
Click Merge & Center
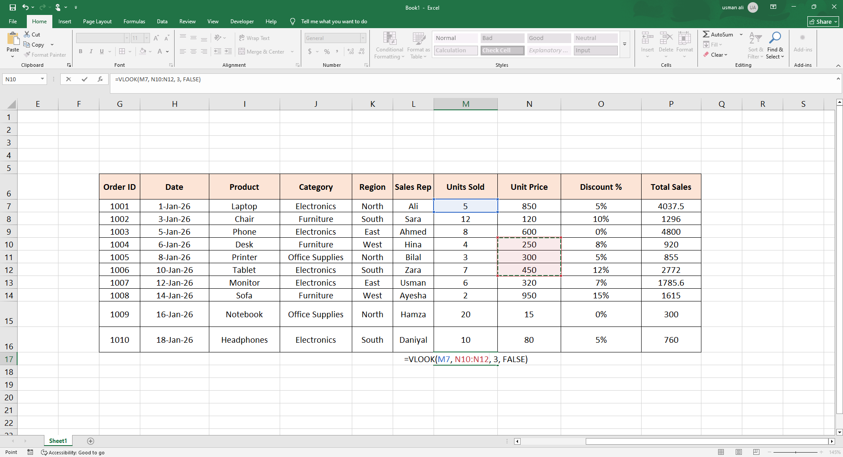(261, 51)
